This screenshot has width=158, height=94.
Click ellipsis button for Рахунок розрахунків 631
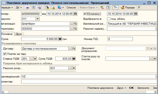point(70,68)
